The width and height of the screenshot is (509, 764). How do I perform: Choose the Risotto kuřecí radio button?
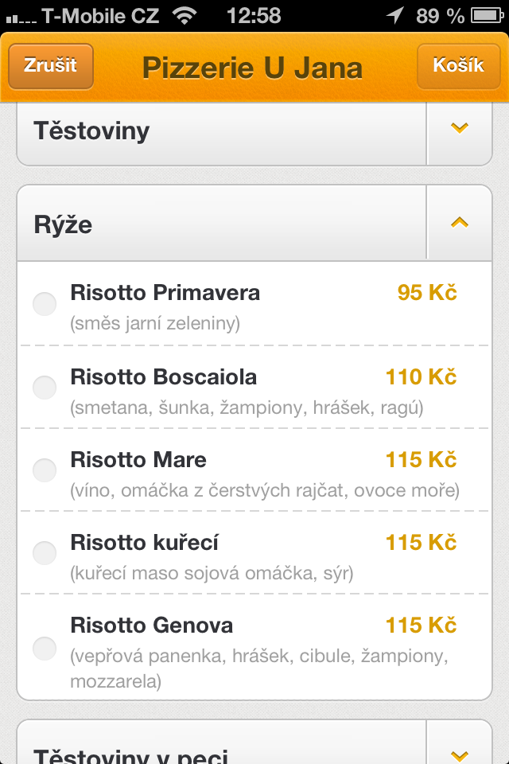click(45, 552)
